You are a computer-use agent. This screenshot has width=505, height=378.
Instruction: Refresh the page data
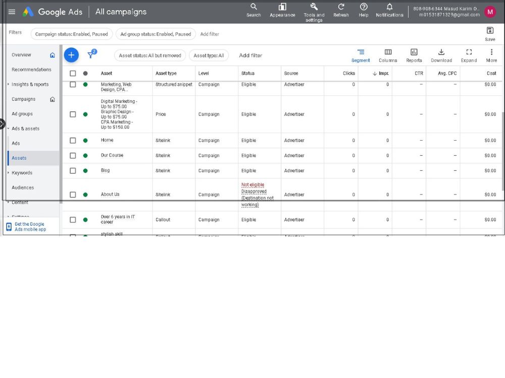[x=341, y=10]
